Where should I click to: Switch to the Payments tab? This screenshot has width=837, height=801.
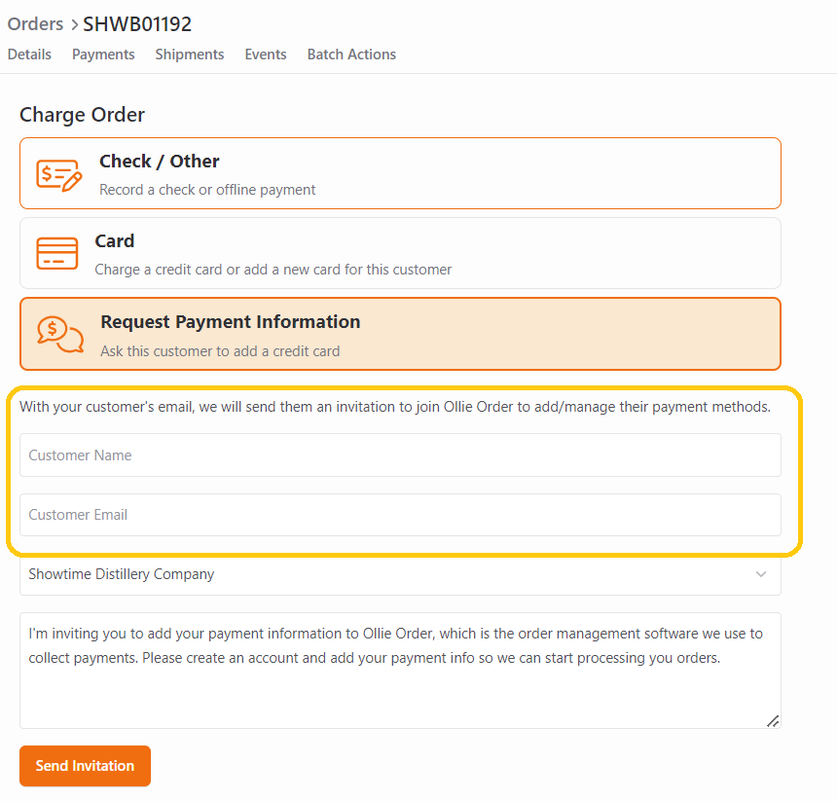[x=103, y=55]
